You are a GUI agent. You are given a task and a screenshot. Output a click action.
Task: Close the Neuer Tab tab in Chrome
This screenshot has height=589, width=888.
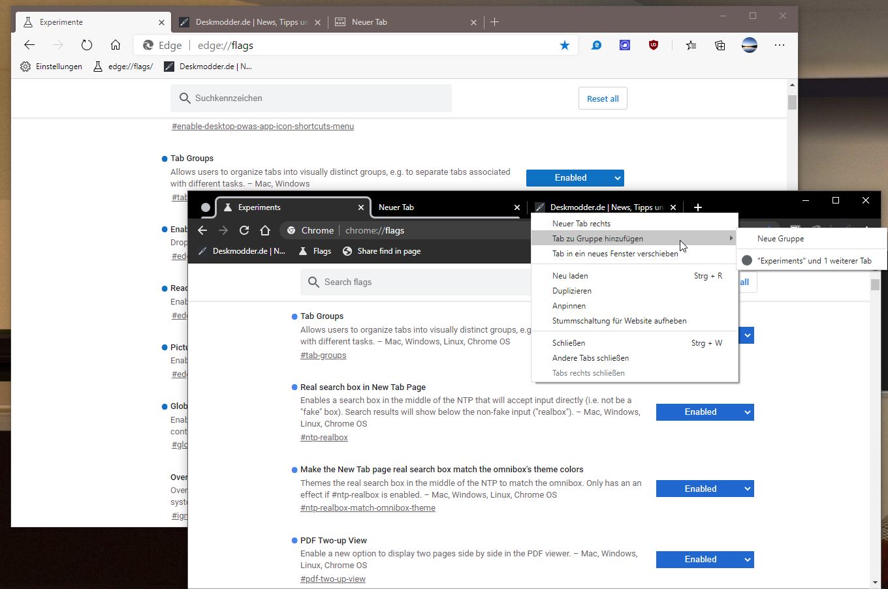[x=517, y=207]
